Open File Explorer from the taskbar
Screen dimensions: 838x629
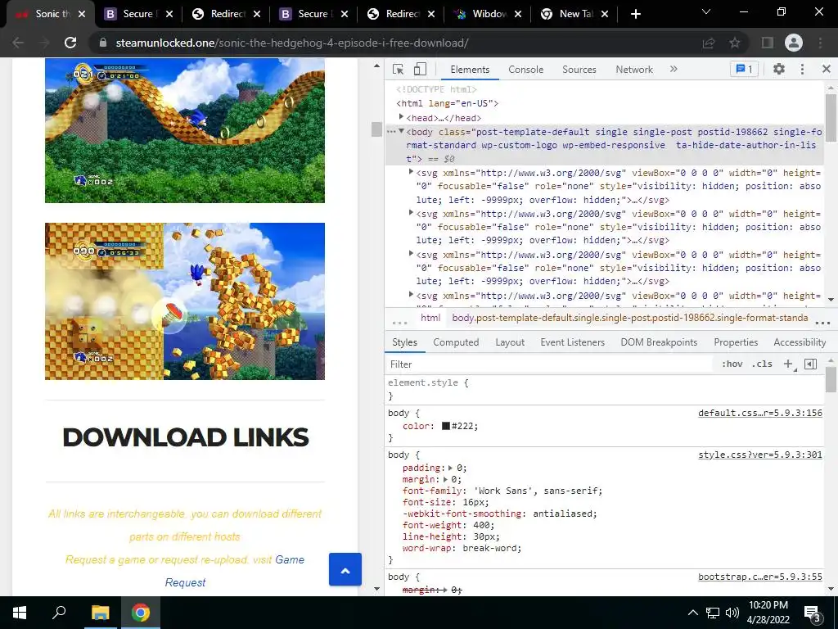click(x=100, y=613)
